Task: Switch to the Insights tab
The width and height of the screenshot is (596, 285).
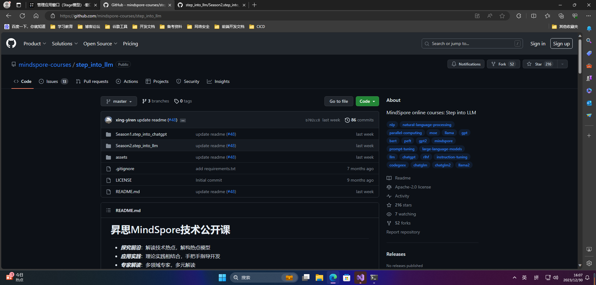Action: 218,81
